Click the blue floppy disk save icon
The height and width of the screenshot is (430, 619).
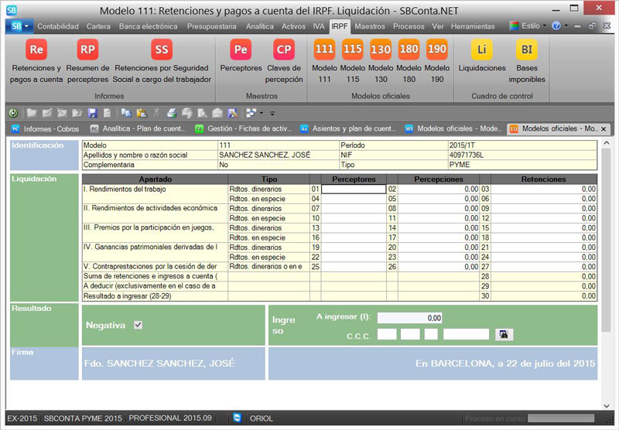93,113
